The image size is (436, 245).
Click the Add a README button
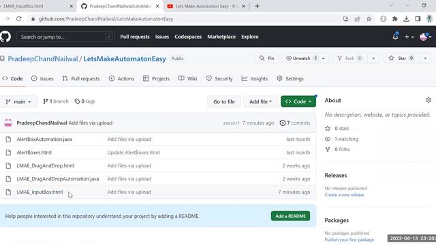coord(291,216)
